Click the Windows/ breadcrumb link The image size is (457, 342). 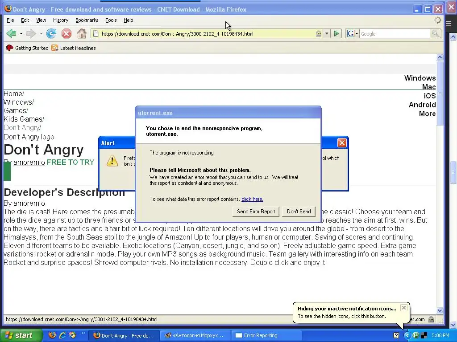coord(19,102)
